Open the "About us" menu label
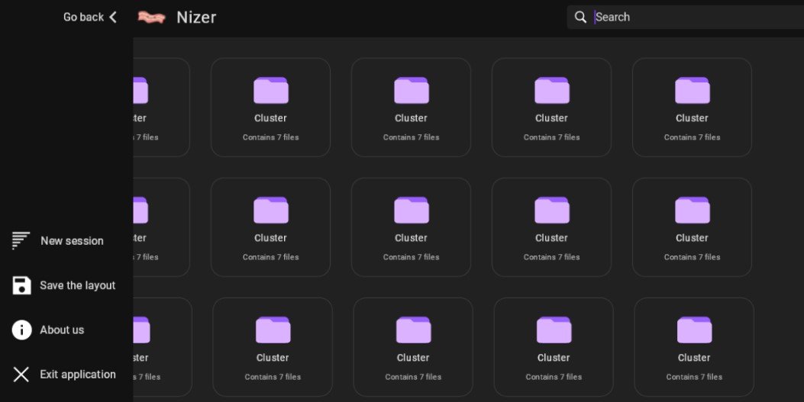This screenshot has height=402, width=804. click(x=62, y=330)
